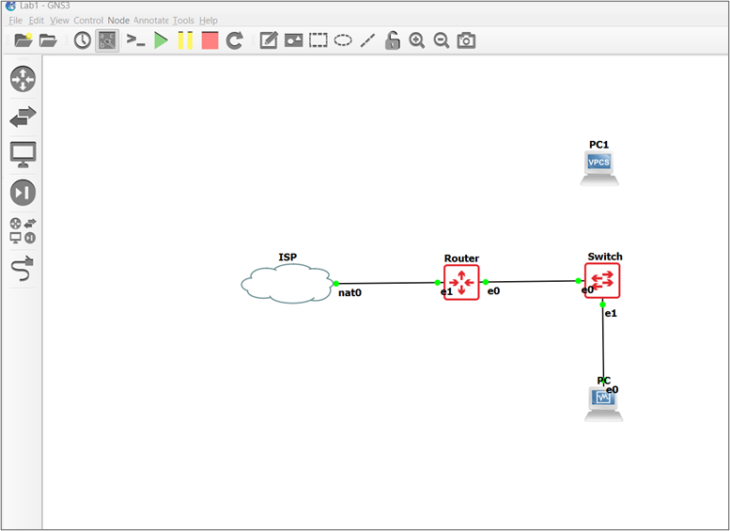Toggle the lock items padlock icon
The image size is (730, 531).
click(393, 40)
